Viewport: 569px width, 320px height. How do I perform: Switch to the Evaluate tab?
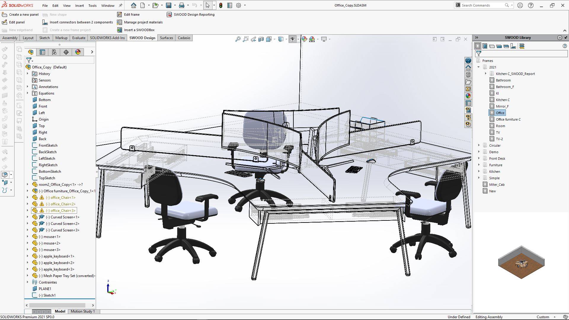coord(79,38)
